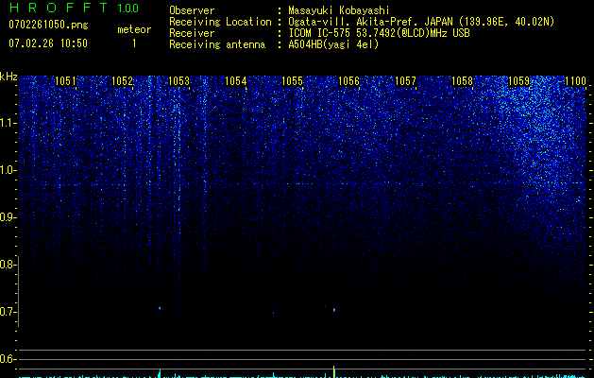Image resolution: width=594 pixels, height=378 pixels.
Task: Click the faint echo spot before 1055
Action: [273, 313]
